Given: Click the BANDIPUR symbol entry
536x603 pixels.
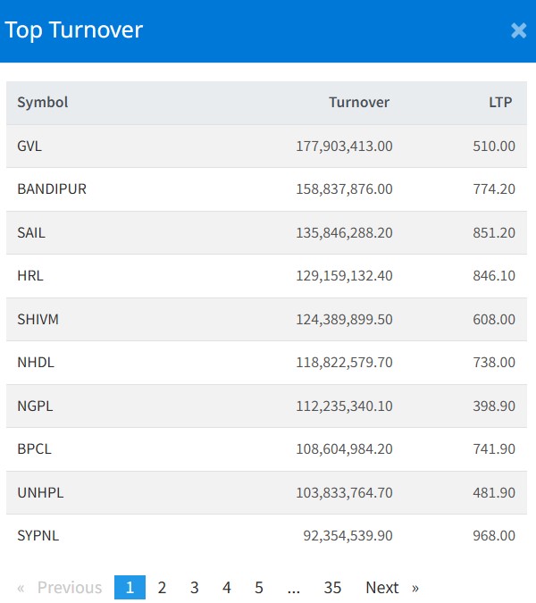Looking at the screenshot, I should (x=52, y=189).
